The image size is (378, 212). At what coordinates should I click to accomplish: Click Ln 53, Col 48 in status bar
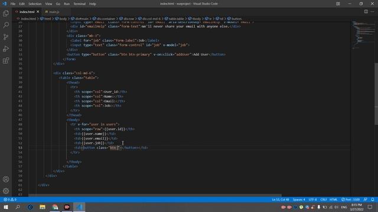[x=281, y=200]
